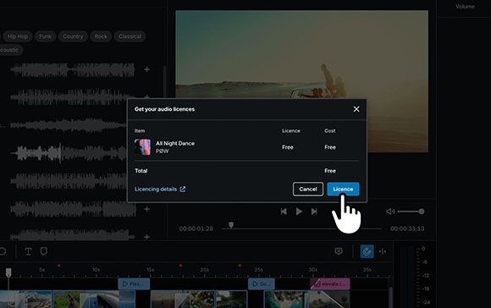
Task: Filter music by the Country genre
Action: (73, 36)
